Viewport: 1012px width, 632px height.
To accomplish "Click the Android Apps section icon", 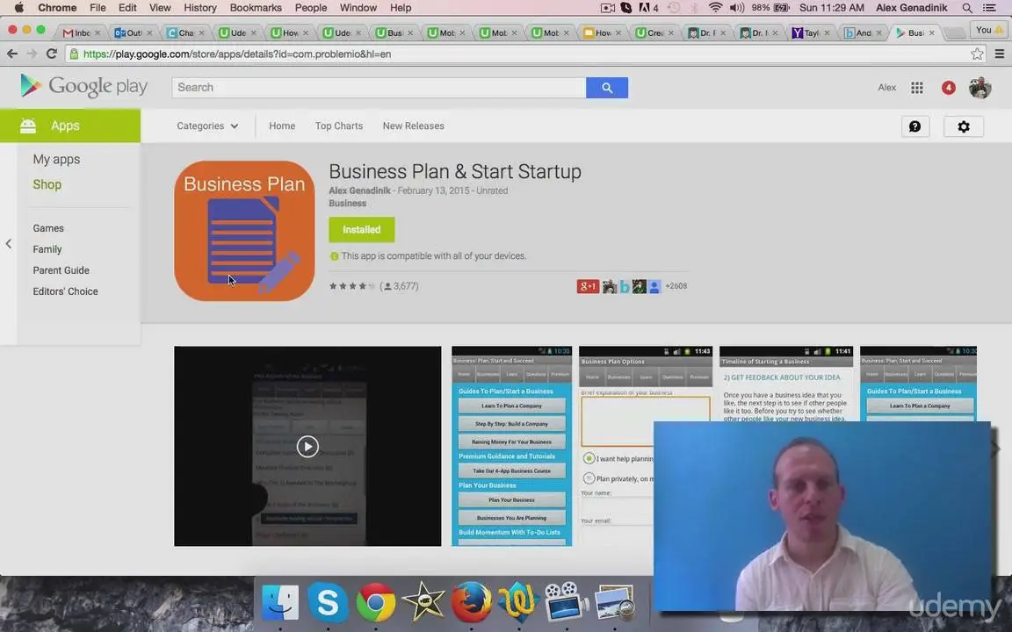I will coord(28,126).
